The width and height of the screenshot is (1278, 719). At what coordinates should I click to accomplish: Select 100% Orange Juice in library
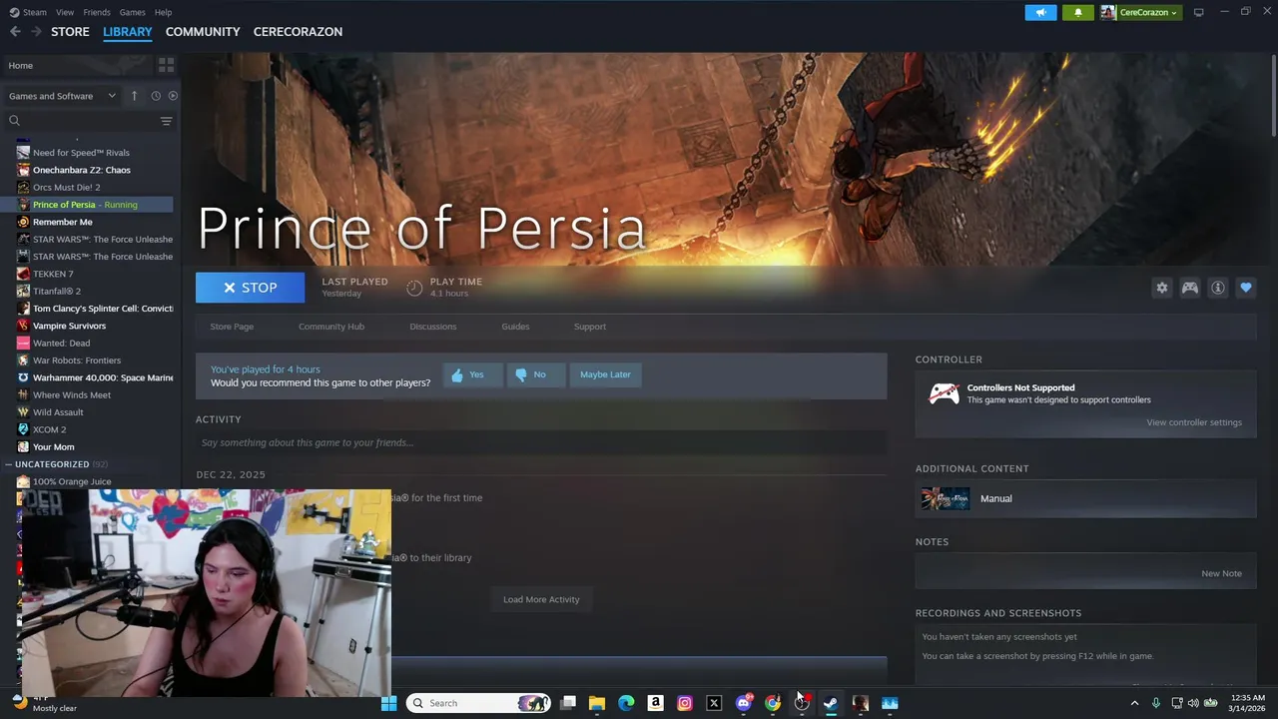pos(72,481)
